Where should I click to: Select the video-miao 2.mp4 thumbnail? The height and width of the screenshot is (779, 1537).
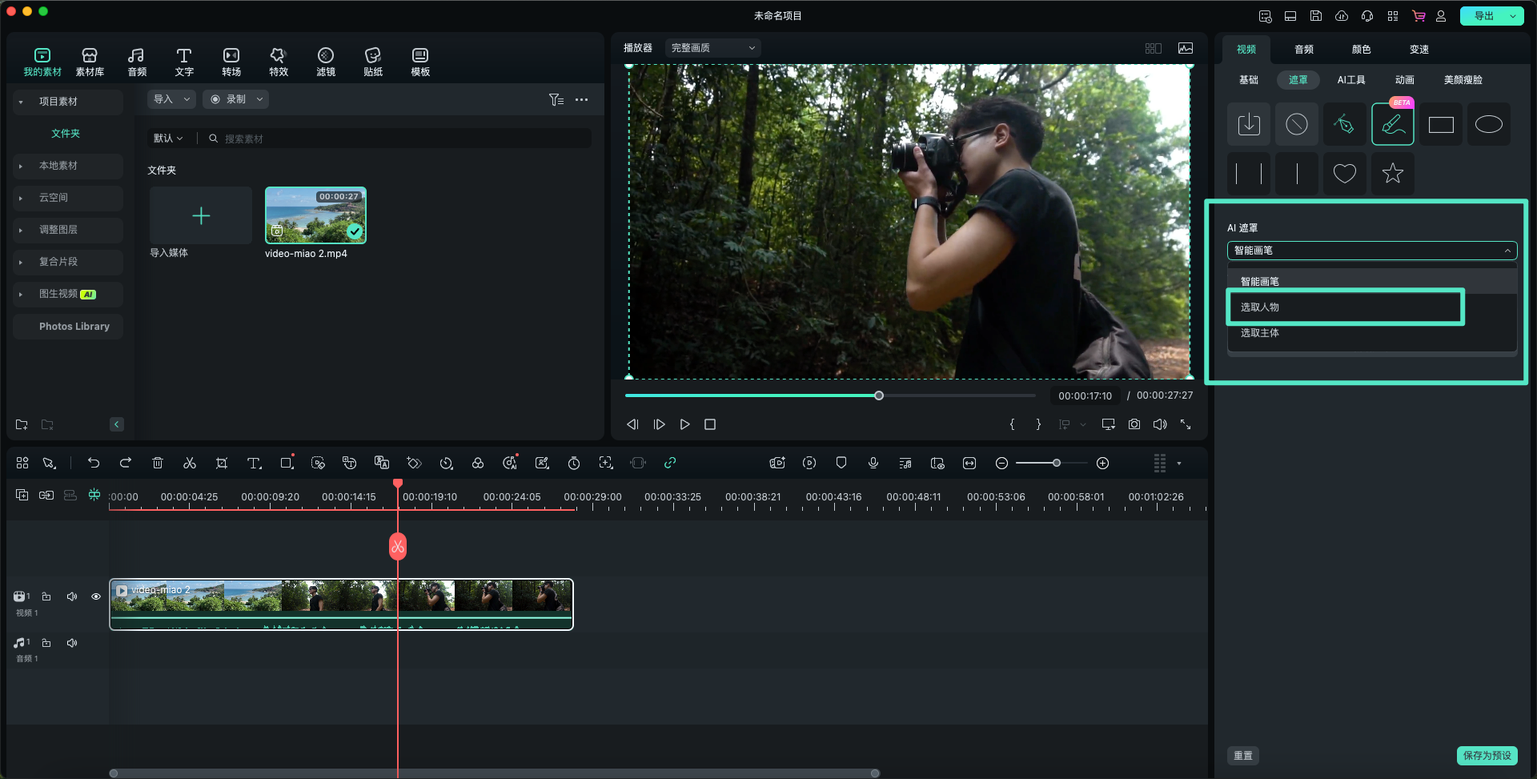point(315,215)
